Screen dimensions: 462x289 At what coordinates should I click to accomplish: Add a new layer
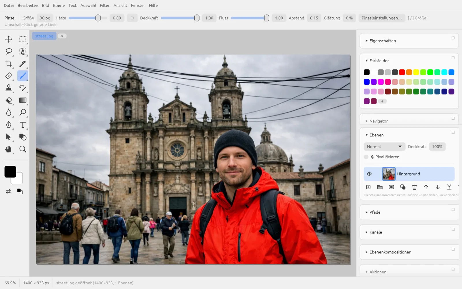368,187
